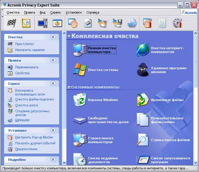Collapse the Комплексная очистка section

[69, 36]
